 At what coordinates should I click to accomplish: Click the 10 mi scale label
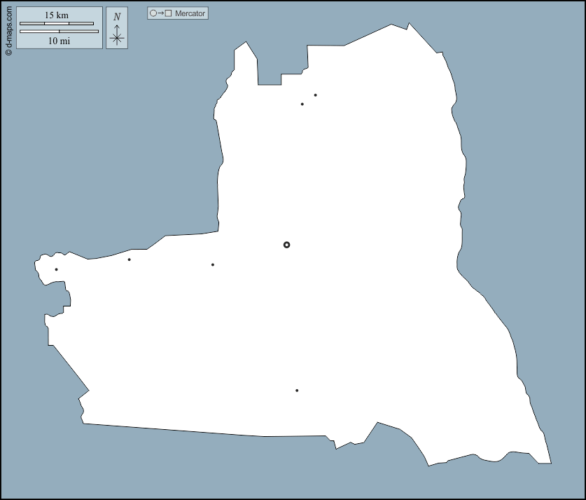pyautogui.click(x=59, y=41)
